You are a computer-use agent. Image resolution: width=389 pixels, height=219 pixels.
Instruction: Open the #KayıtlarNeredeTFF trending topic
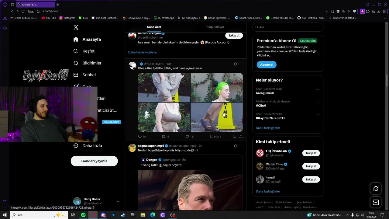[x=270, y=118]
